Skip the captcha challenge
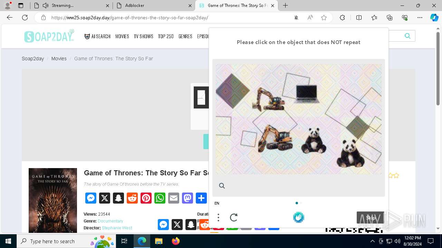Viewport: 442px width, 248px height. click(x=370, y=218)
